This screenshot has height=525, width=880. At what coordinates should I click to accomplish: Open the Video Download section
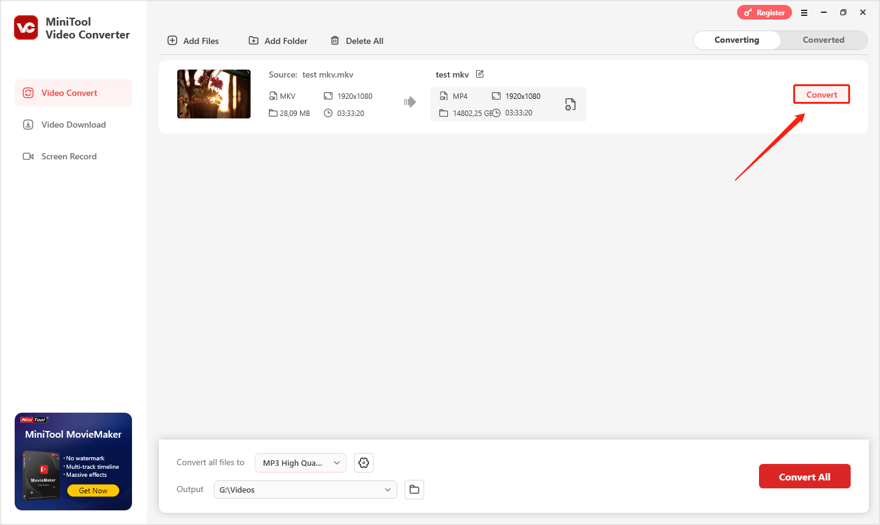click(x=73, y=125)
